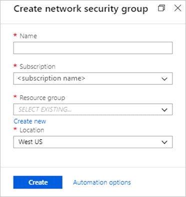186x197 pixels.
Task: Click the red asterisk beside Subscription
Action: pyautogui.click(x=15, y=65)
